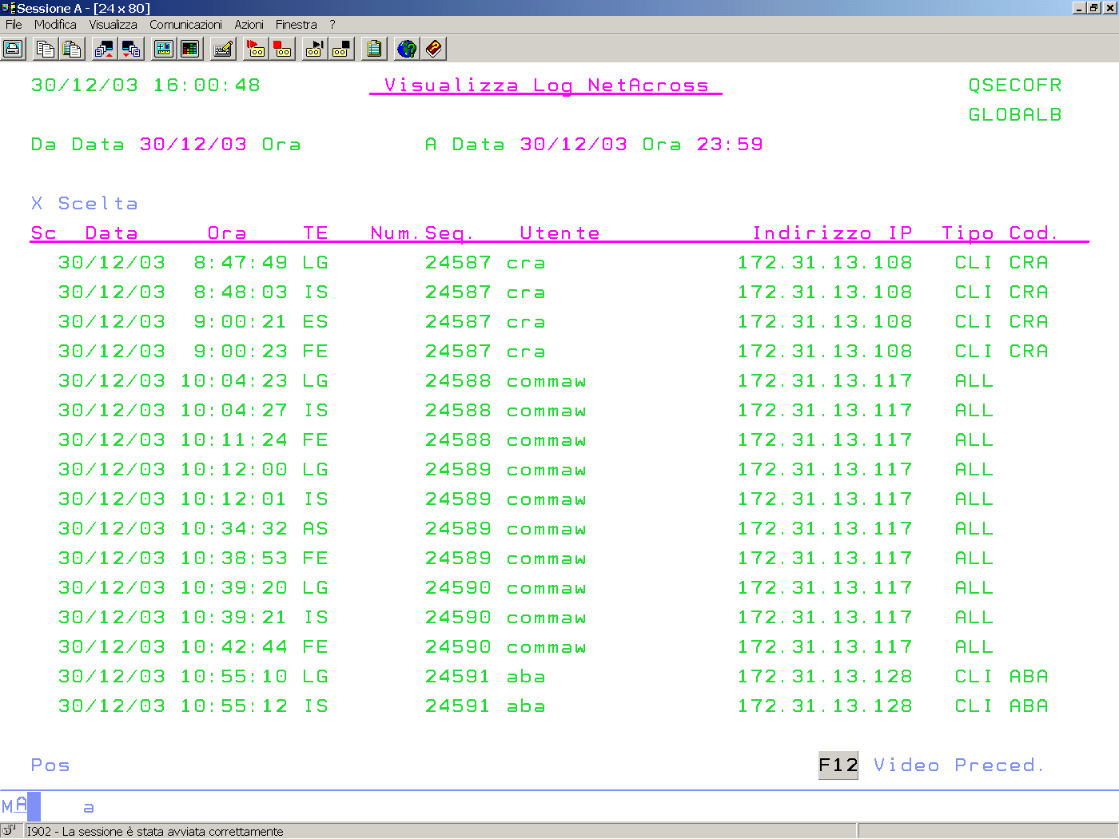1119x839 pixels.
Task: Click the F12 function key button
Action: tap(838, 765)
